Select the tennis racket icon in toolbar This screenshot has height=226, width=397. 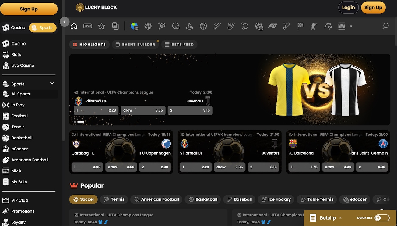162,26
